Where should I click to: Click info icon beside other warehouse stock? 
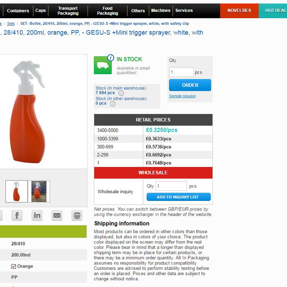[x=113, y=104]
